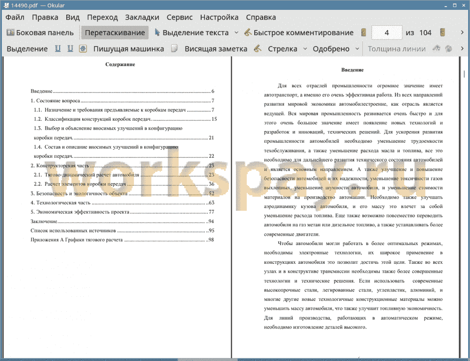
Task: Click contents entry 2.2. Расчет элементов коробки передач
Action: [x=124, y=184]
